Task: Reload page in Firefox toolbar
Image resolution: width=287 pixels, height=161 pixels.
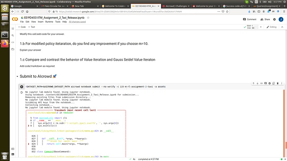Action: point(22,12)
